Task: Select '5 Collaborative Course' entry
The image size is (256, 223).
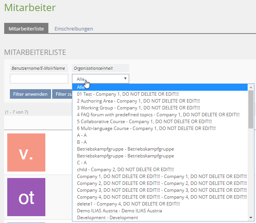Action: point(144,121)
